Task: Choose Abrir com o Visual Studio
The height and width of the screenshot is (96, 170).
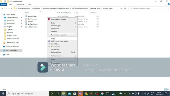Action: click(62, 41)
